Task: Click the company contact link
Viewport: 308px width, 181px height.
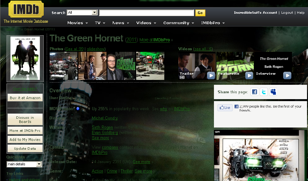Action: click(x=110, y=147)
